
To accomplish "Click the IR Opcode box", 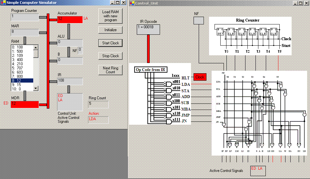I will coord(148,29).
